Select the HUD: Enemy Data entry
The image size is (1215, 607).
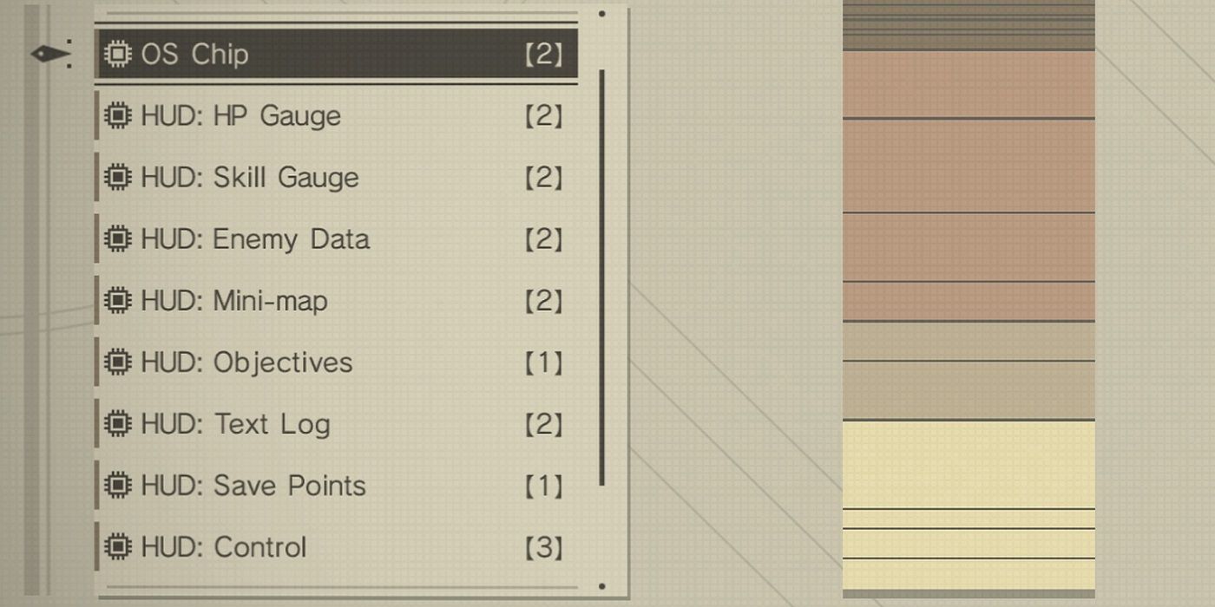334,238
